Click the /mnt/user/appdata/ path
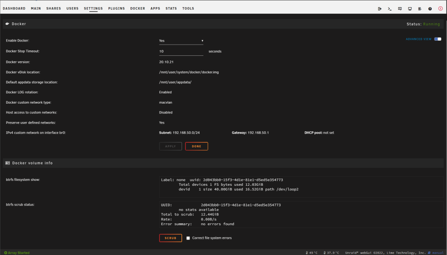This screenshot has height=255, width=447. (175, 82)
